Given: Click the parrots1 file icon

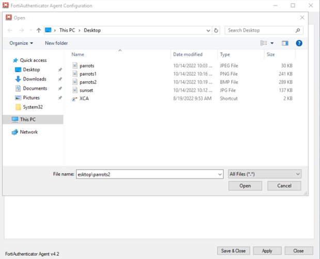Looking at the screenshot, I should point(75,74).
